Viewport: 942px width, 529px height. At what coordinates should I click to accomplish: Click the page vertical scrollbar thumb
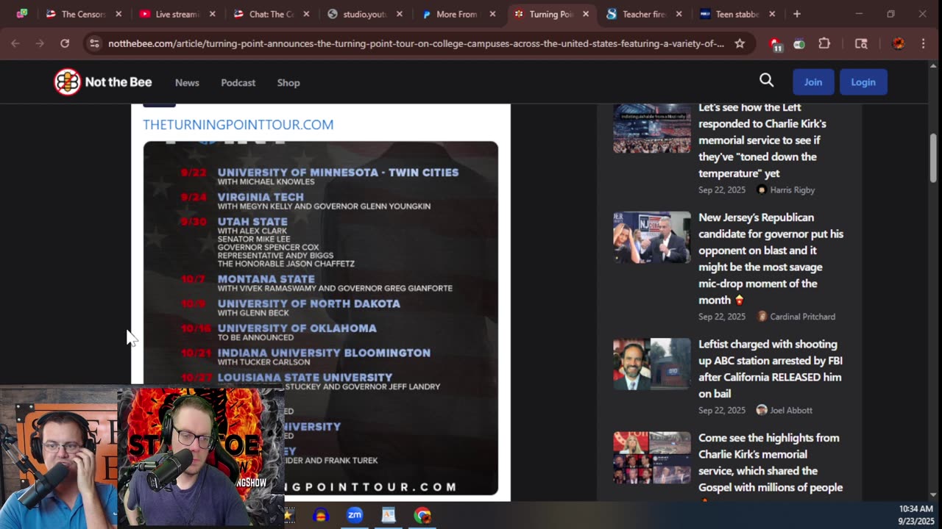point(933,157)
